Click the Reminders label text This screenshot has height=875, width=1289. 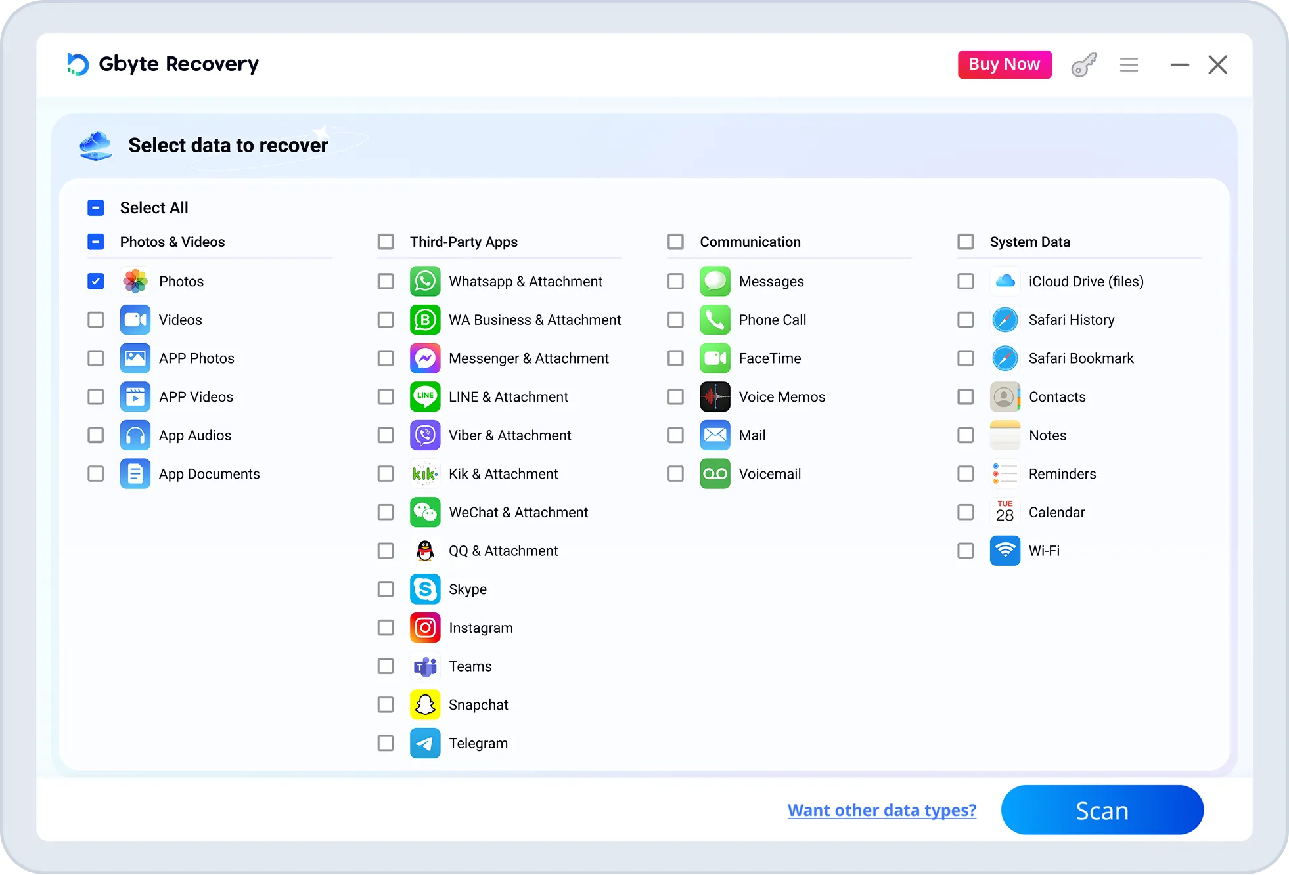click(x=1062, y=474)
